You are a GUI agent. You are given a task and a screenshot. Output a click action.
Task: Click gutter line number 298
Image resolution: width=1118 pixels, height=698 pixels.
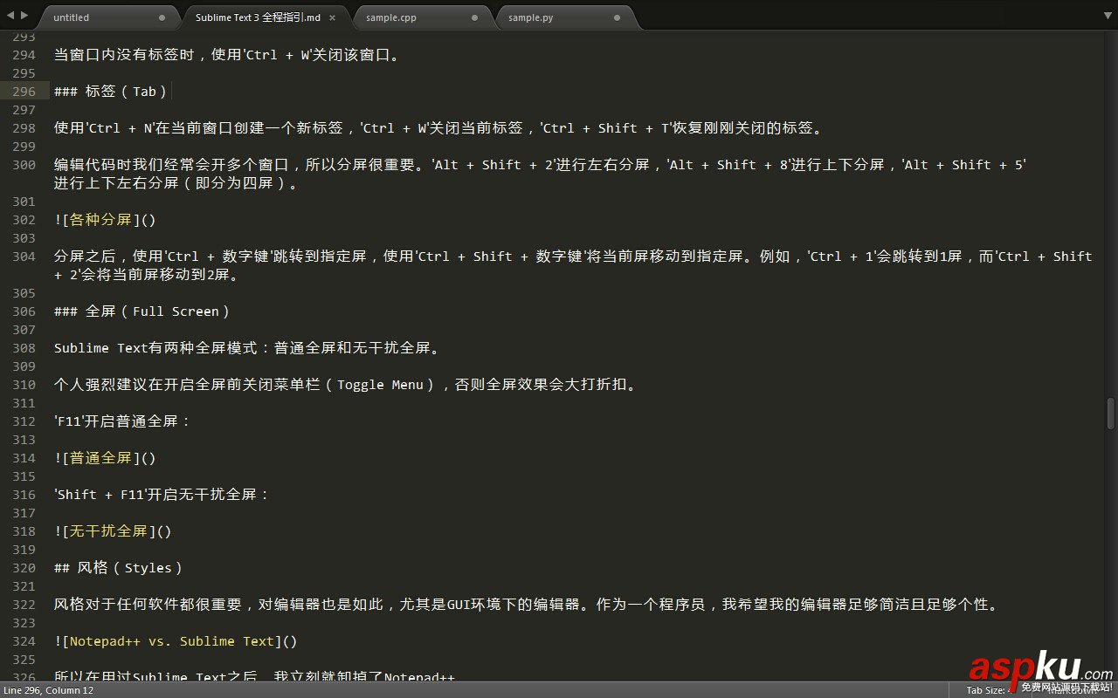[x=24, y=128]
